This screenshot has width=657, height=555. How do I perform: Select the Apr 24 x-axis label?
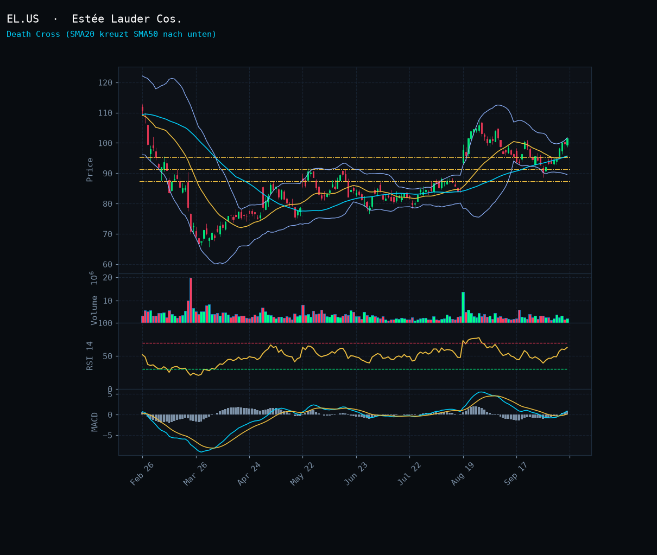click(249, 474)
